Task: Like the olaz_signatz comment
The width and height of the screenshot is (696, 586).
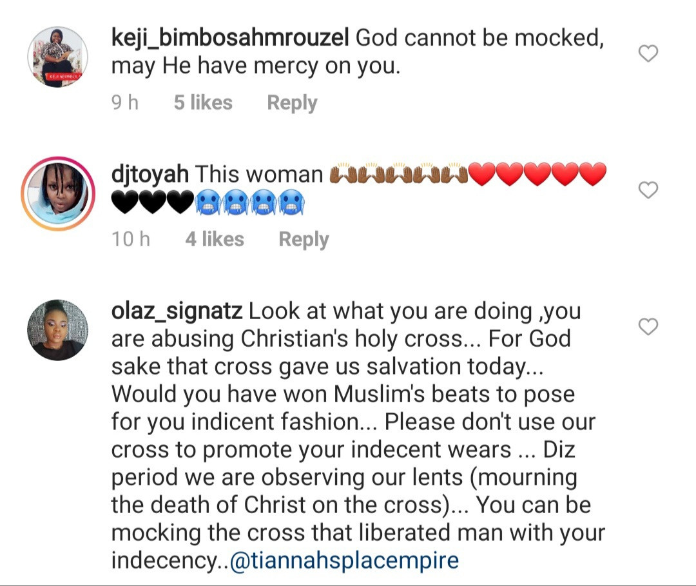Action: [648, 327]
